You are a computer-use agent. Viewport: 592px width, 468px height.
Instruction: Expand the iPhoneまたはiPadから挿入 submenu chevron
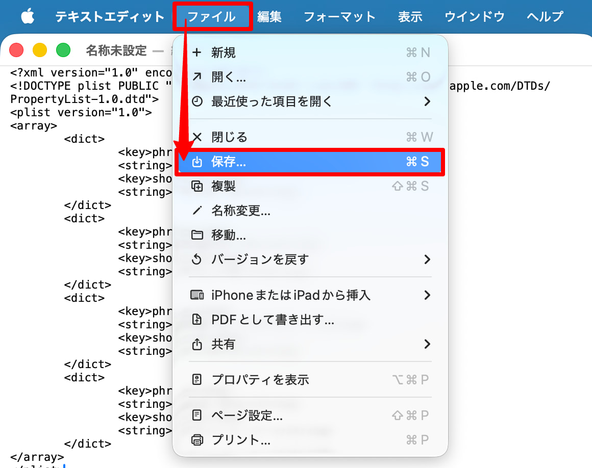click(x=427, y=295)
